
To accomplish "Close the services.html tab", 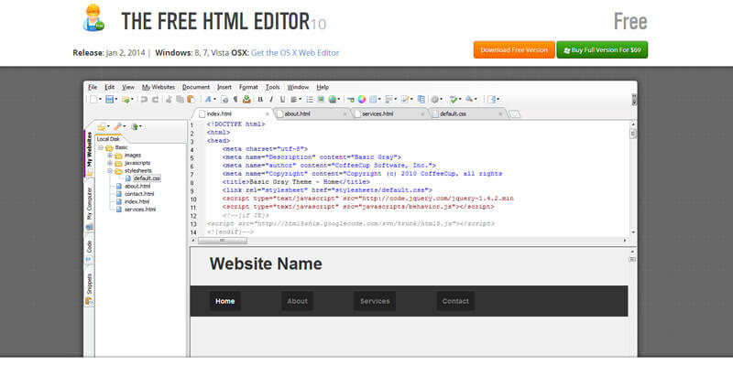I will 424,114.
